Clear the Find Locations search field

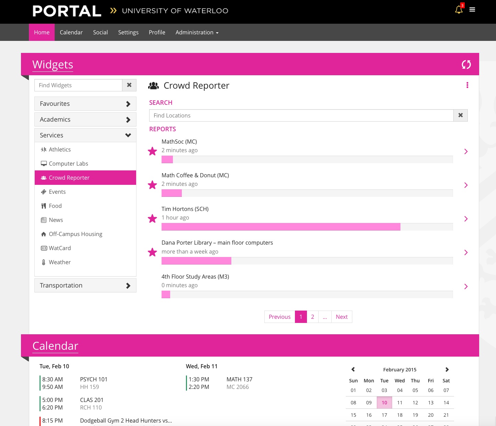click(461, 115)
